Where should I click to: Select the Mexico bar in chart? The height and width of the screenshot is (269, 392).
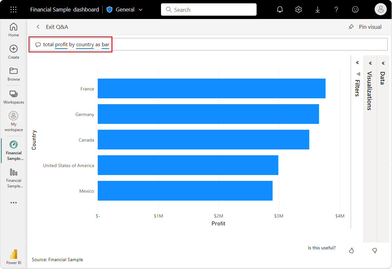coord(185,191)
